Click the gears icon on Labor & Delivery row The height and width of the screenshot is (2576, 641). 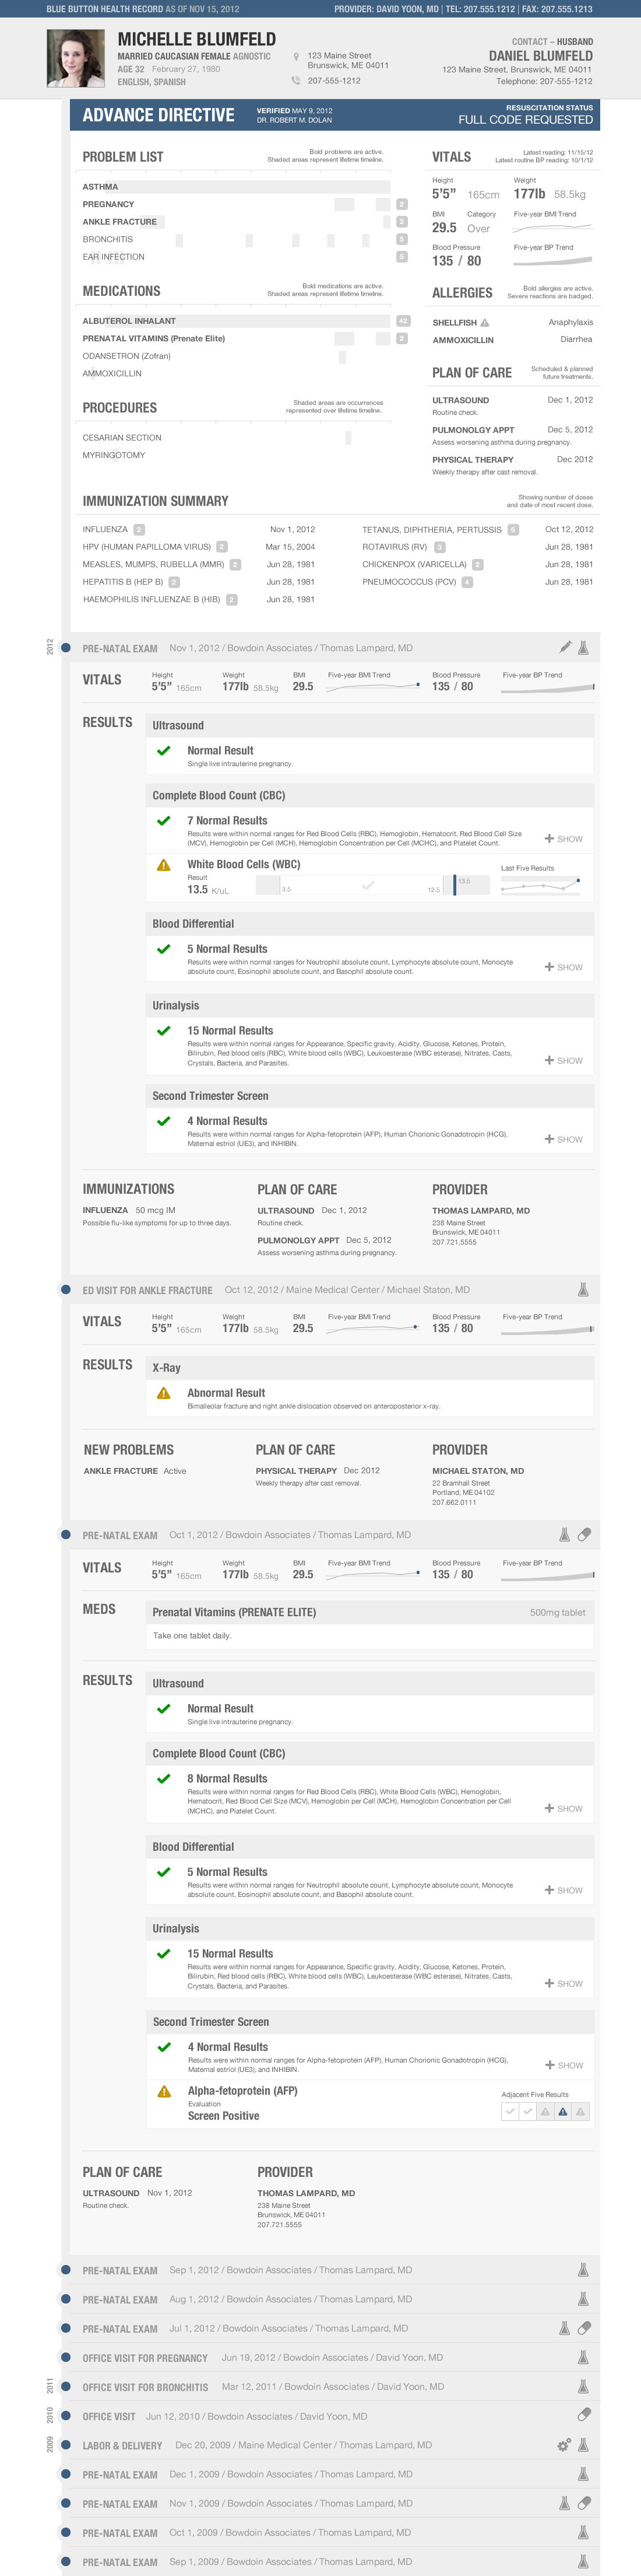[x=564, y=2444]
